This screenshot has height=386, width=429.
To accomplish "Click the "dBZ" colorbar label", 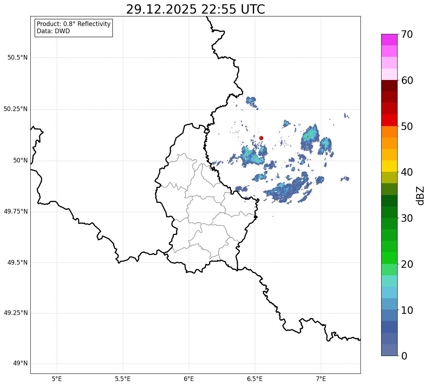I will click(420, 195).
